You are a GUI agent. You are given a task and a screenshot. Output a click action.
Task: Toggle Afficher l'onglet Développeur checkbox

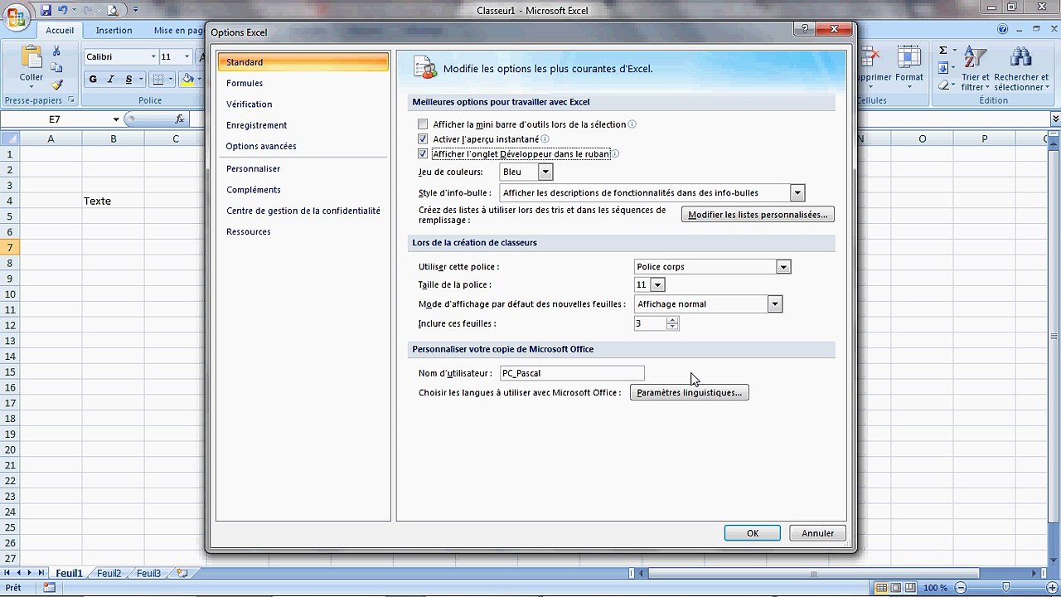coord(423,154)
